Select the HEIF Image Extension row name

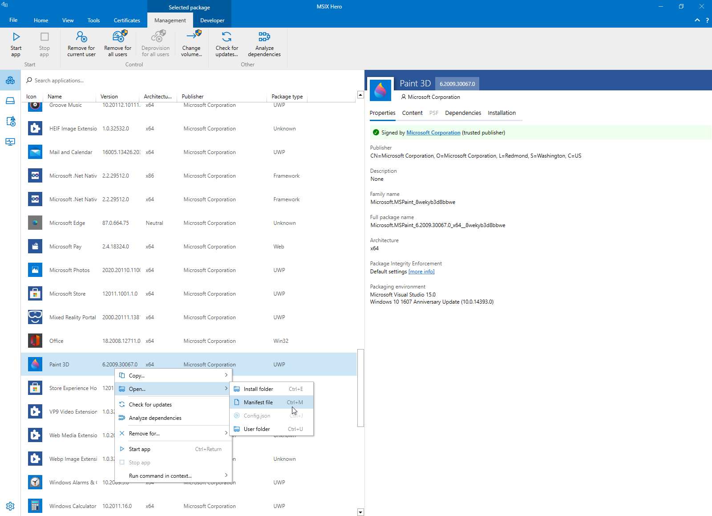73,129
